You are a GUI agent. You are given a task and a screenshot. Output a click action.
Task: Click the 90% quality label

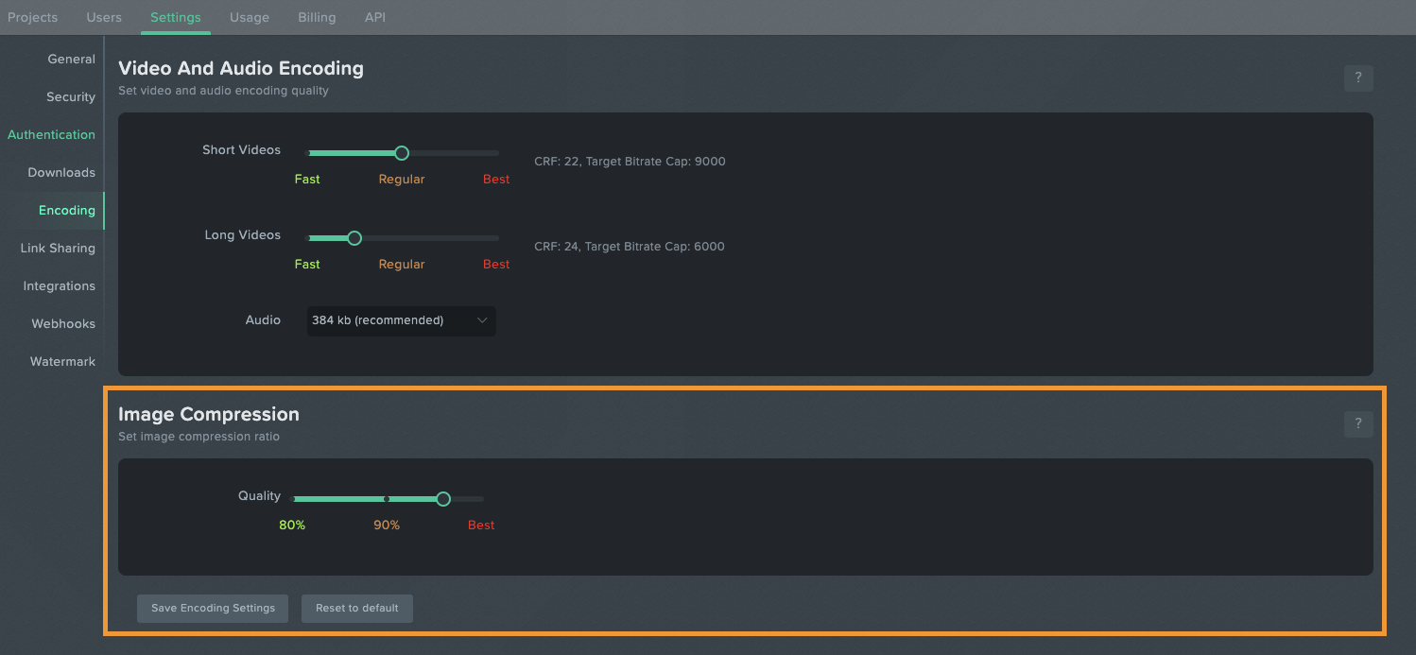pyautogui.click(x=387, y=525)
